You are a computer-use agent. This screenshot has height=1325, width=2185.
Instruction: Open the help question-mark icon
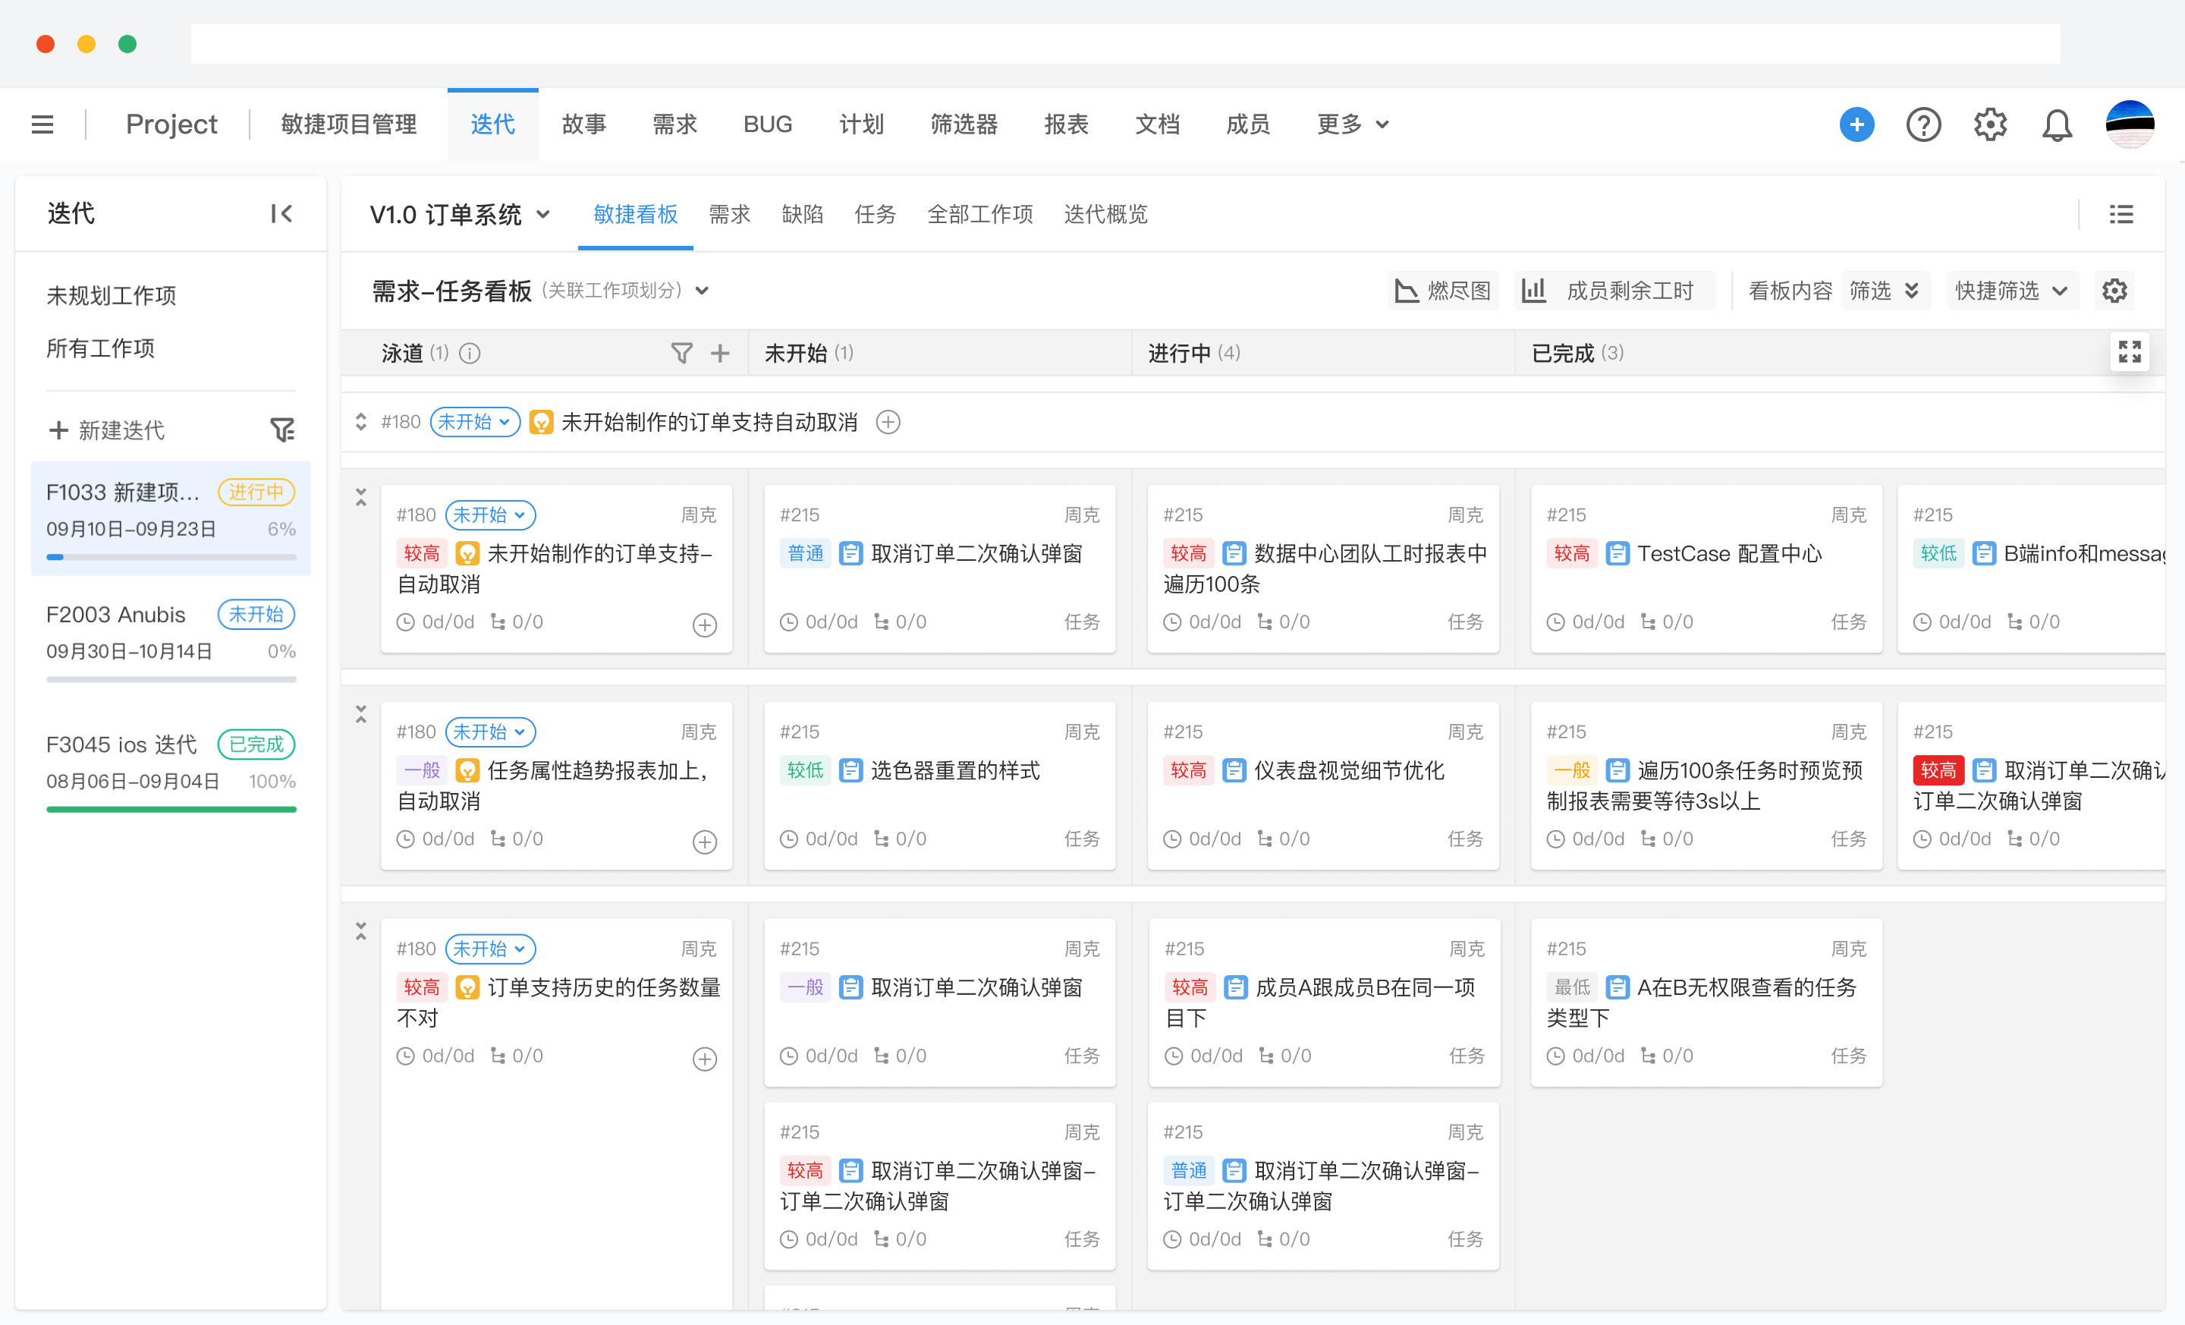(x=1923, y=124)
